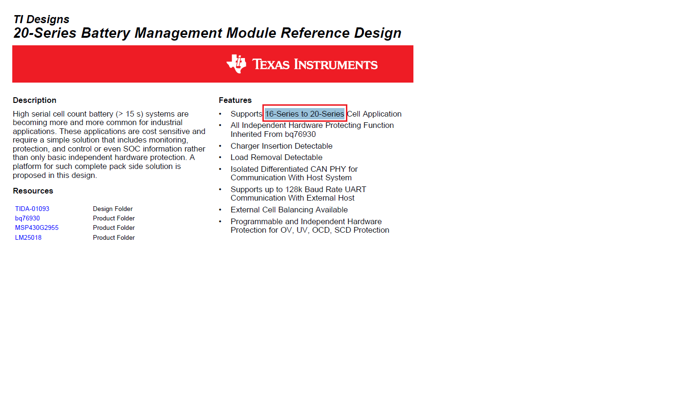
Task: Select the highlighted text "16-Series to 20-Series"
Action: pos(304,114)
